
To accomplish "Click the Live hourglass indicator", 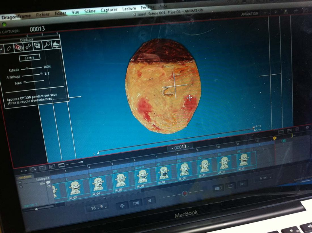I will (x=254, y=129).
